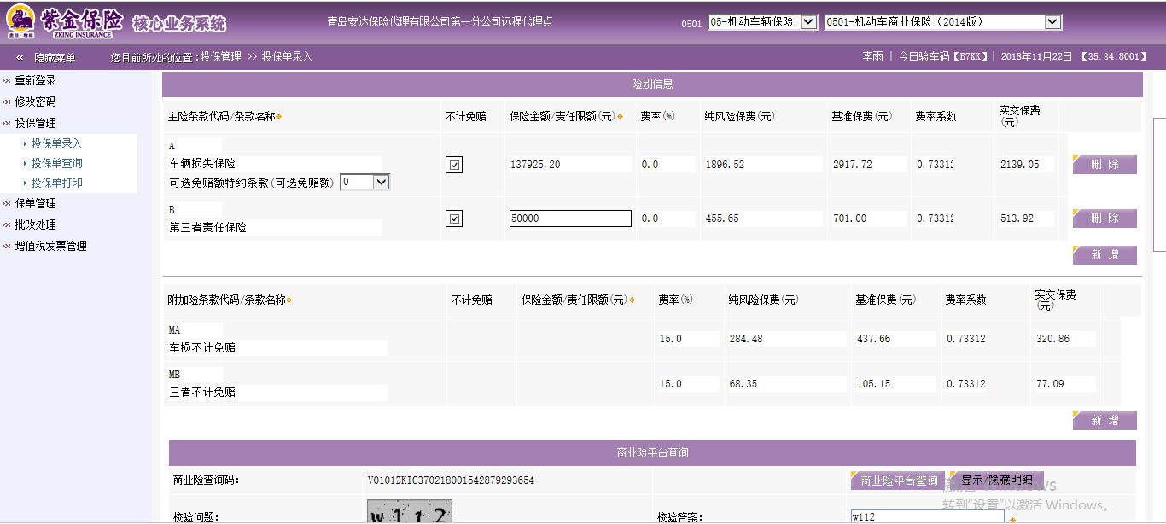Open 重新登录 in the sidebar
The width and height of the screenshot is (1166, 524).
coord(35,80)
